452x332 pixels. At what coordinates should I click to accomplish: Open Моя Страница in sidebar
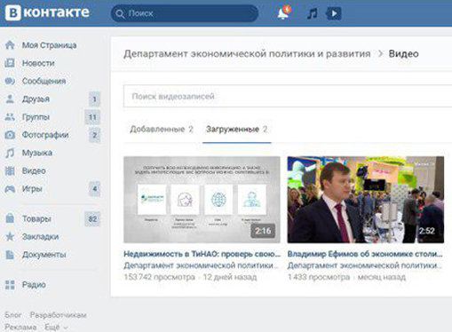(x=49, y=45)
